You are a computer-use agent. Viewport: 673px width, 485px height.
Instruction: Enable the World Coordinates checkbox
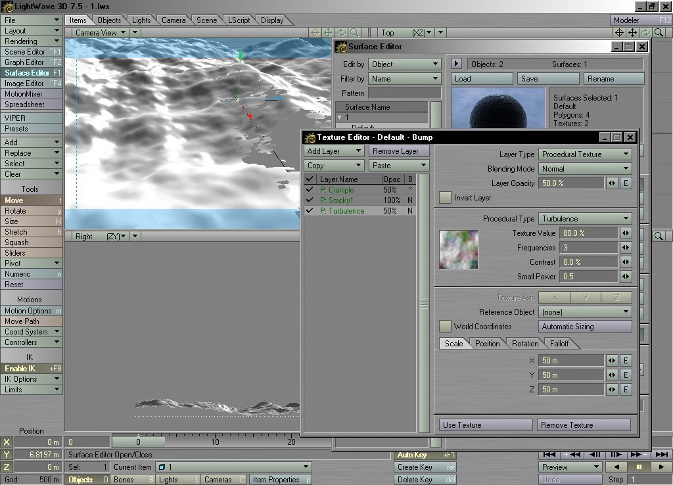[x=445, y=326]
